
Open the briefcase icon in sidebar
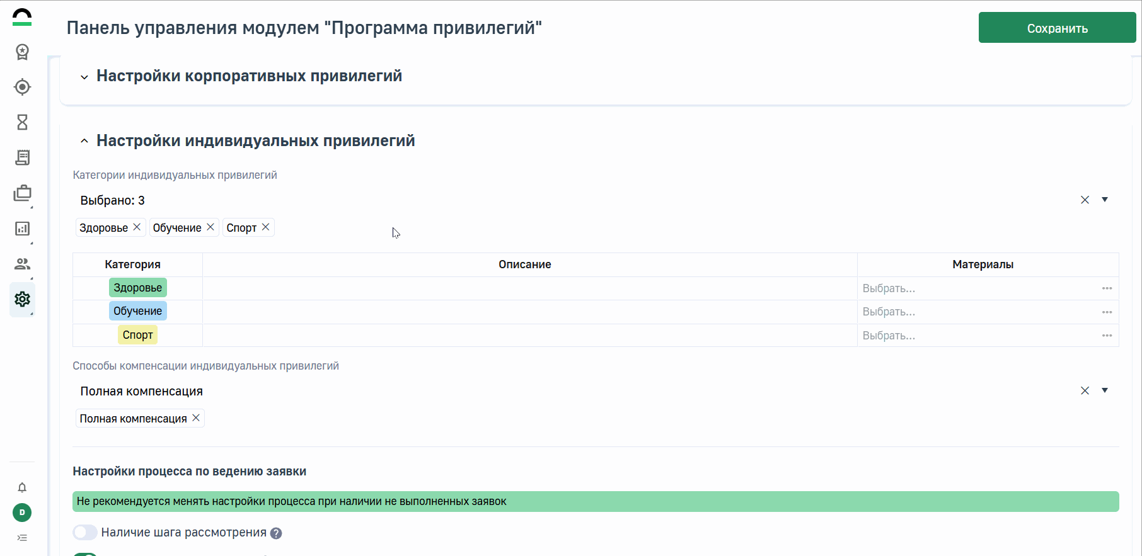point(22,193)
